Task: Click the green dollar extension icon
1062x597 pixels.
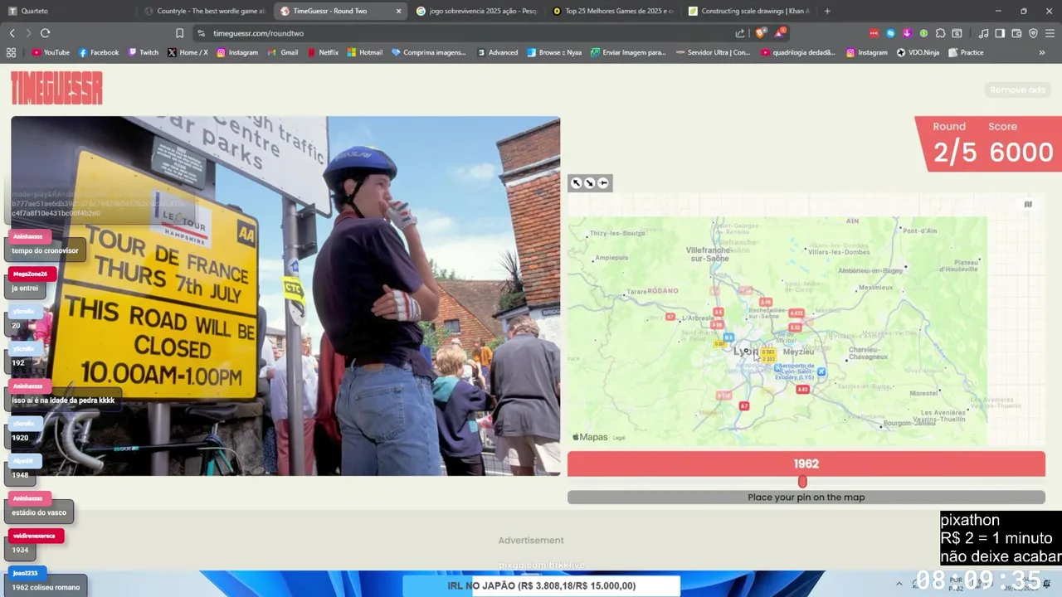Action: pyautogui.click(x=923, y=33)
